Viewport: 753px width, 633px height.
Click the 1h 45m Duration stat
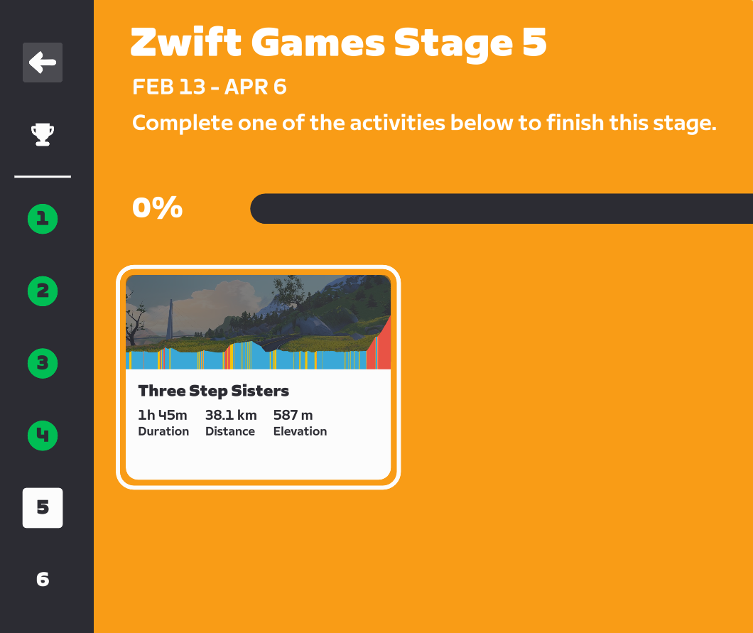[x=163, y=422]
